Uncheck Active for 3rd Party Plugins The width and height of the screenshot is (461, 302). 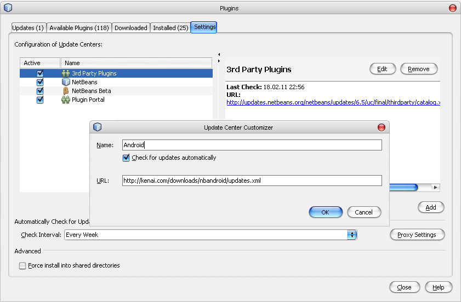click(40, 73)
